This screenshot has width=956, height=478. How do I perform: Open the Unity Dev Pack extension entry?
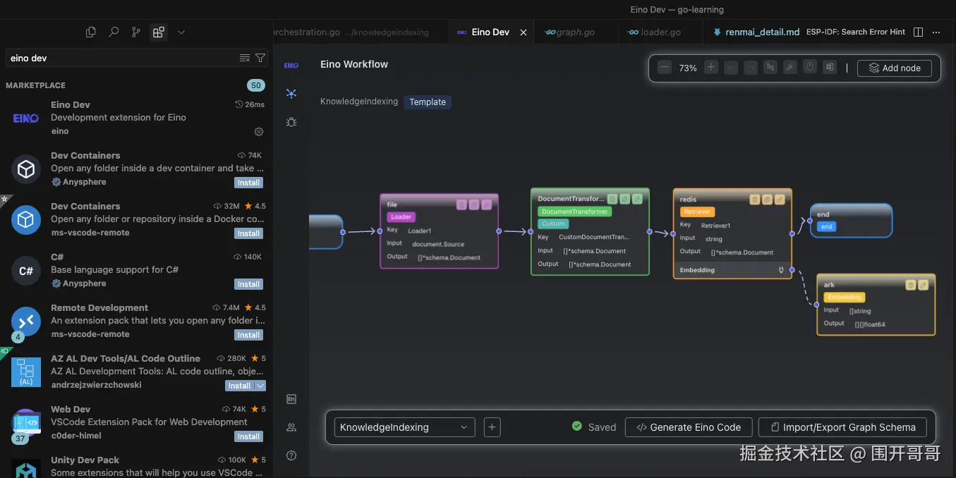[136, 466]
